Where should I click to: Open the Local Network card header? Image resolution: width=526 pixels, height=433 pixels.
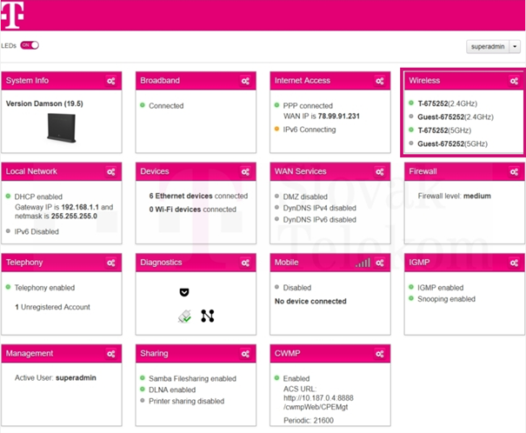coord(62,171)
